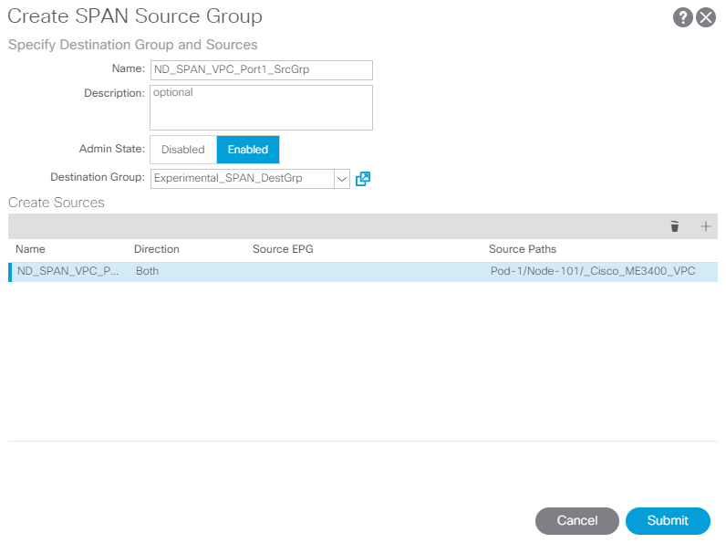
Task: Sort by the Source EPG column header
Action: [x=283, y=249]
